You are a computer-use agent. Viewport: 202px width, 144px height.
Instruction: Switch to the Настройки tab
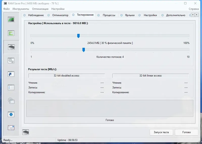[148, 15]
